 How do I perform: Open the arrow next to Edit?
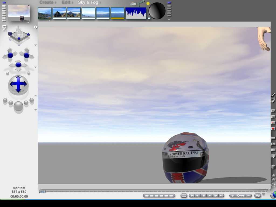[x=72, y=3]
